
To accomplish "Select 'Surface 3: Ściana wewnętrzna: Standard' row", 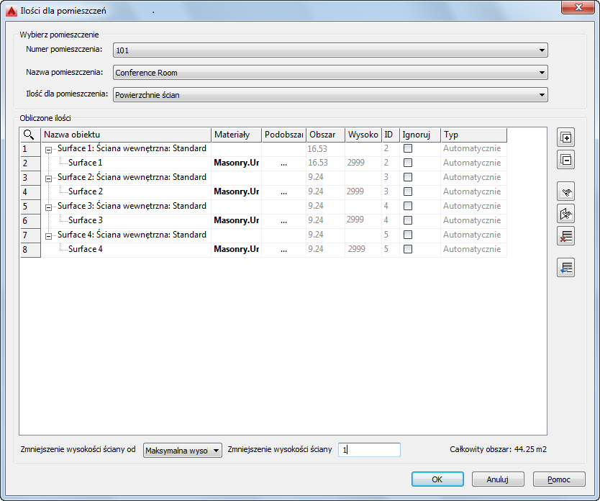I will point(132,206).
